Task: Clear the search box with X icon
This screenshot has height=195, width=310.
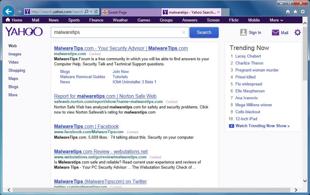Action: click(x=184, y=32)
